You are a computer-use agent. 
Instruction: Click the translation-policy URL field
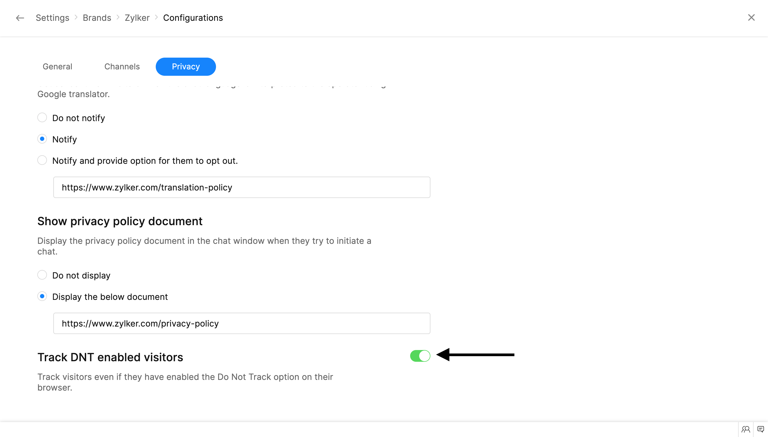point(242,187)
